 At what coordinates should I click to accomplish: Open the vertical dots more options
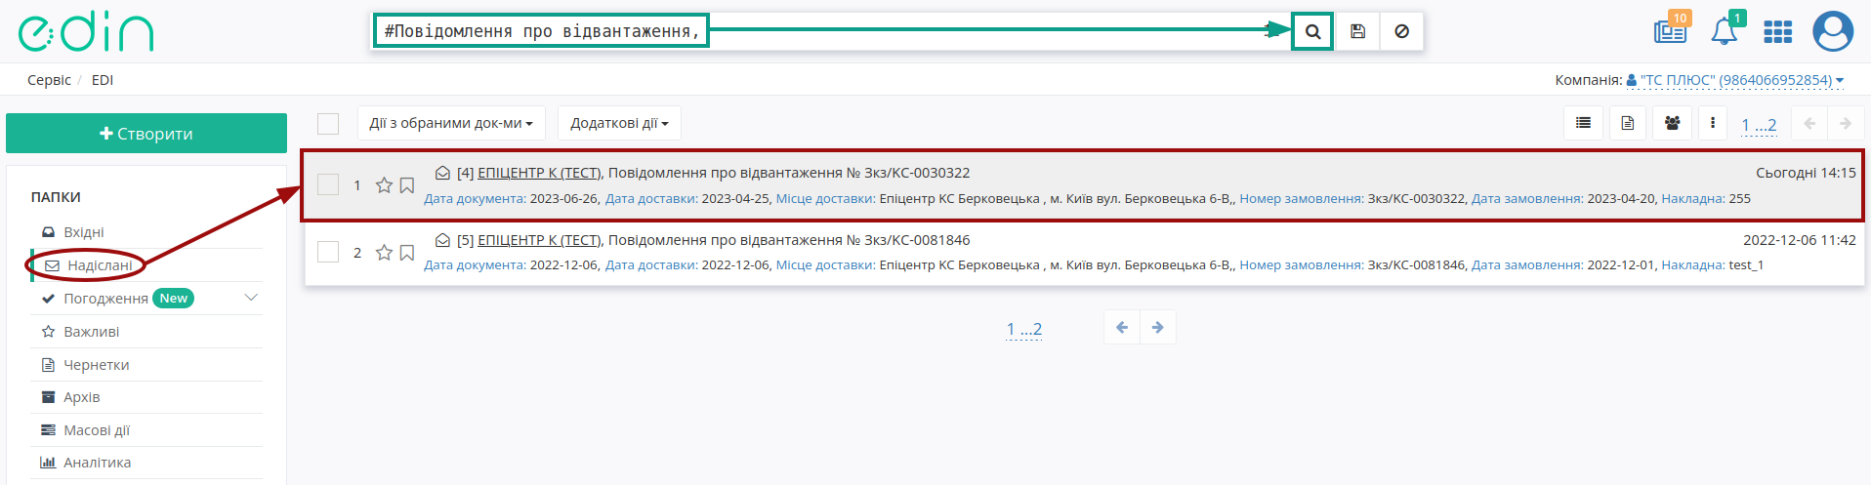click(1712, 123)
